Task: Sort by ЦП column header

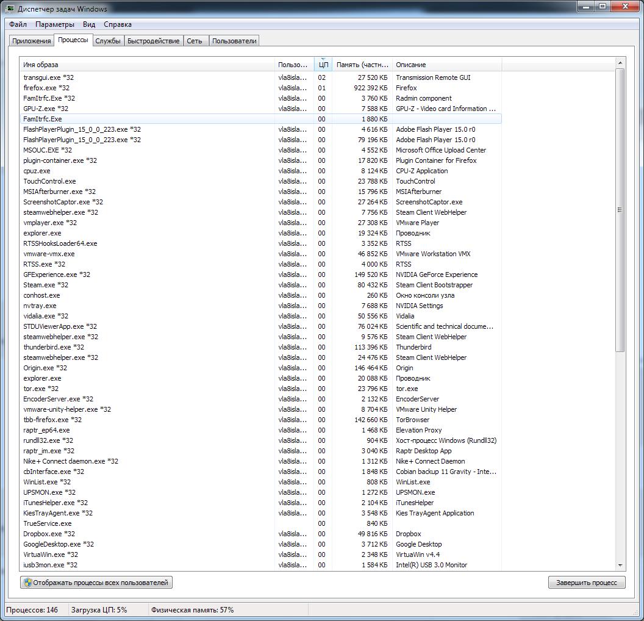Action: click(323, 65)
